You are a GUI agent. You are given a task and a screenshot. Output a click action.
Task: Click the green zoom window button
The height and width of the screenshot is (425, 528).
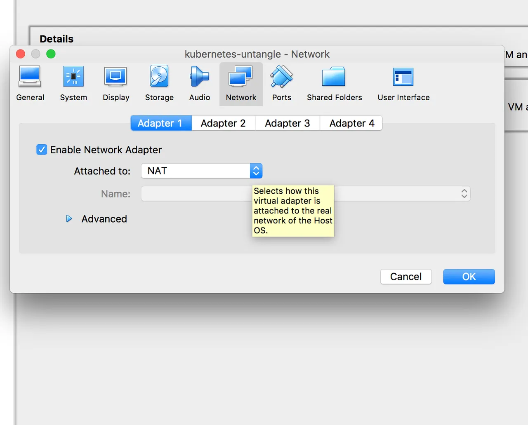tap(51, 54)
